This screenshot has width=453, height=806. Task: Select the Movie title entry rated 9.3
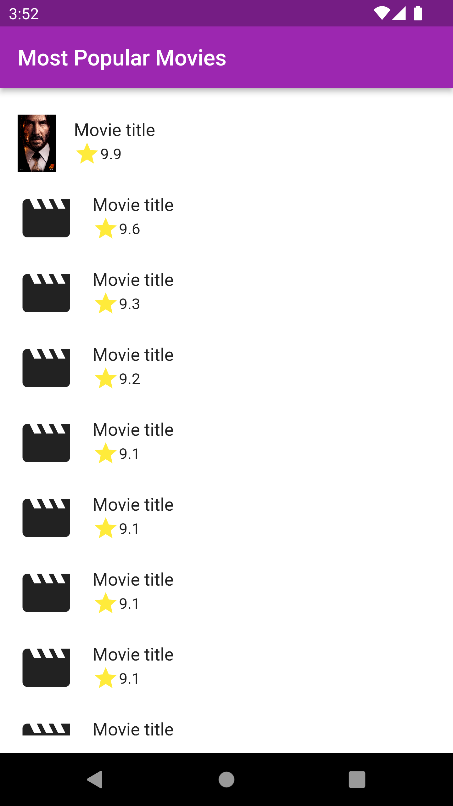pyautogui.click(x=133, y=280)
